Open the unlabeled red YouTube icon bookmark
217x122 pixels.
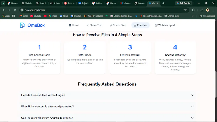(x=45, y=16)
